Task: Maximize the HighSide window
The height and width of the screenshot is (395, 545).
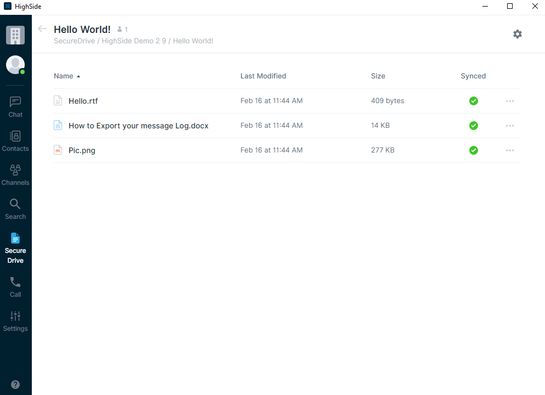Action: (510, 6)
